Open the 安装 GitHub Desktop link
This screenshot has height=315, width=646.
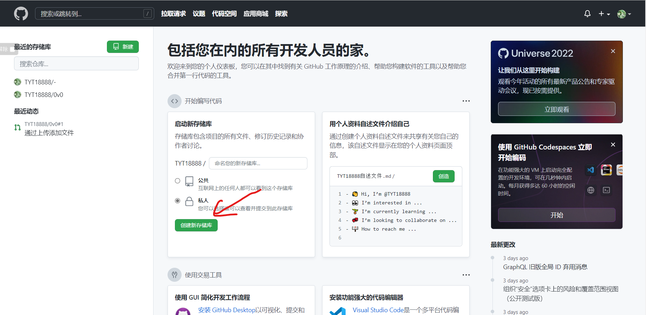(x=226, y=310)
